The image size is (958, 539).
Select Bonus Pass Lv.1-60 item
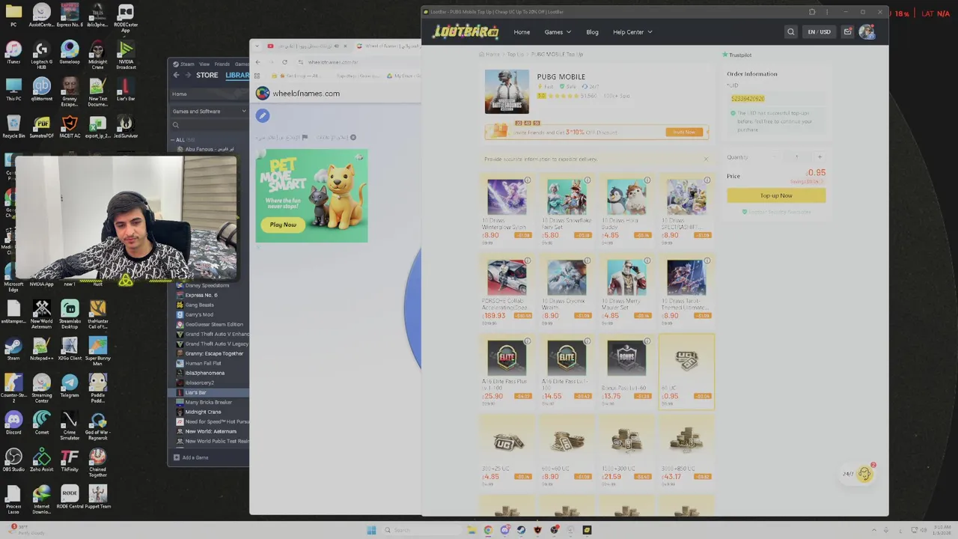(x=626, y=372)
